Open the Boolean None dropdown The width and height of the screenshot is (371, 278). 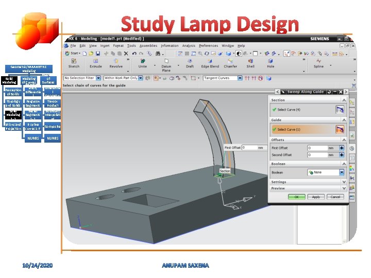[342, 172]
